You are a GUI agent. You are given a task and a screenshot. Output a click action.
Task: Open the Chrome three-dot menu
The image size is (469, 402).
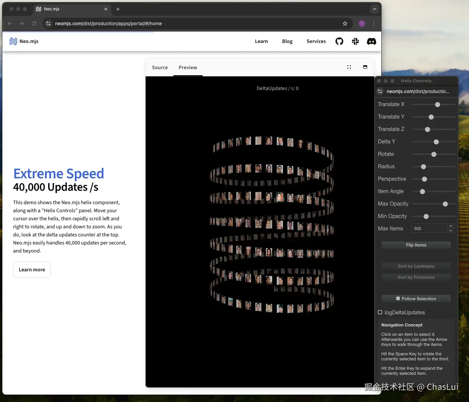pos(374,24)
